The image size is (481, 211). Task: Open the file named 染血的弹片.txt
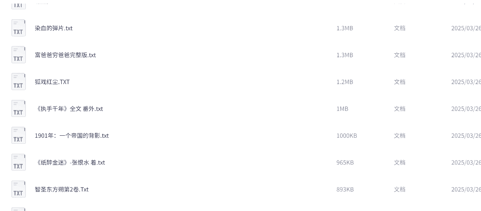point(54,28)
